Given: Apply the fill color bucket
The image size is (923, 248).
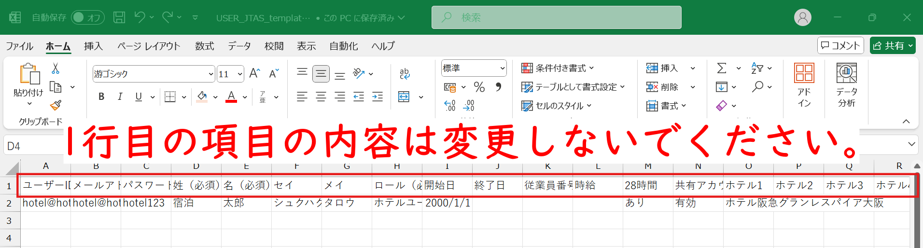Looking at the screenshot, I should coord(202,96).
